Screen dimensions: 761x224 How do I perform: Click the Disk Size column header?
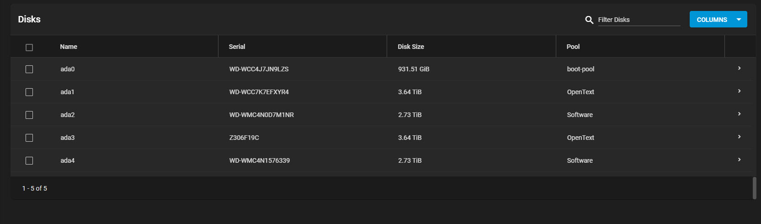tap(410, 47)
